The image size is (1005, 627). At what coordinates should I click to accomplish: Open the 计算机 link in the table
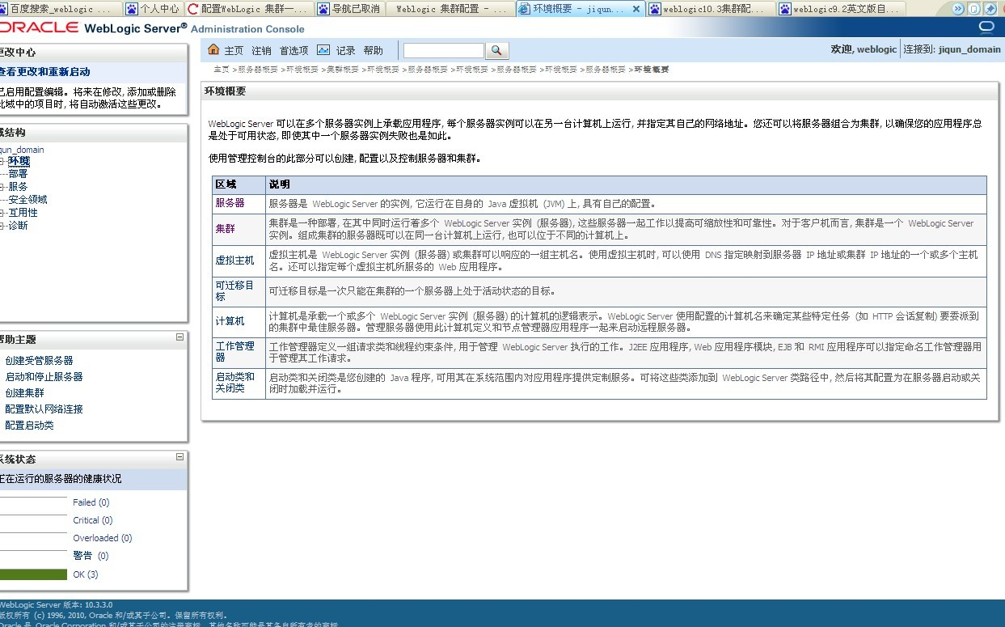tap(230, 321)
